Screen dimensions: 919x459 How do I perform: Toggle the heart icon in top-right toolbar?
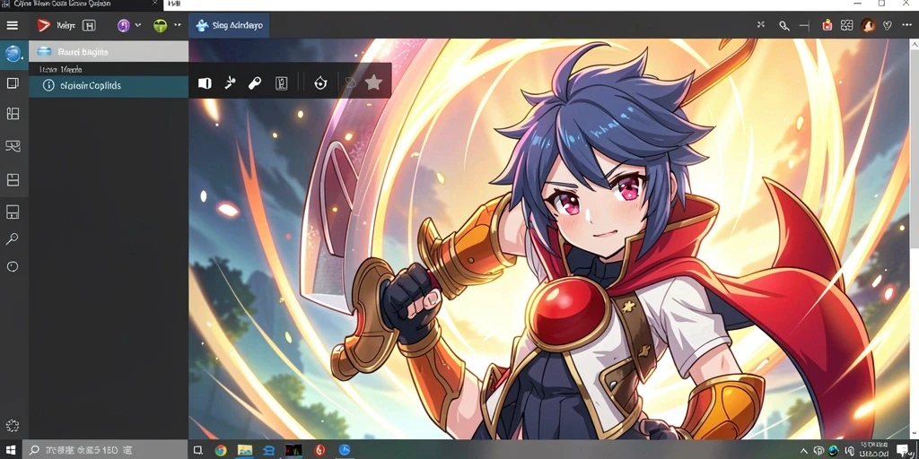tap(888, 25)
